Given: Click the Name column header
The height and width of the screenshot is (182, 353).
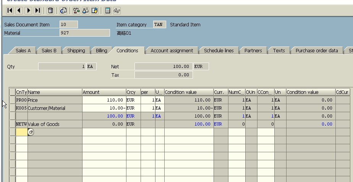Looking at the screenshot, I should click(x=55, y=92).
